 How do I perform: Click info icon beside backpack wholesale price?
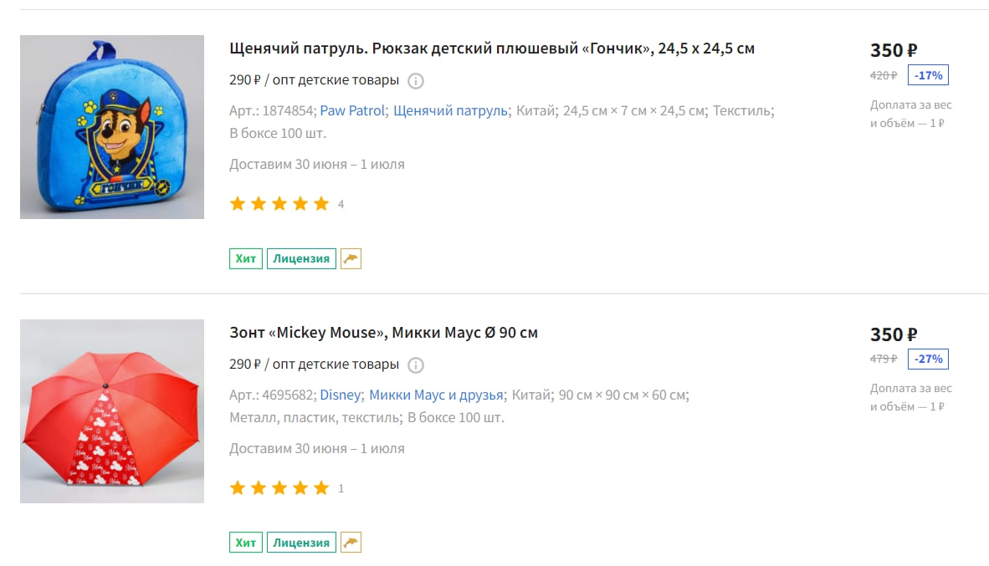(416, 80)
